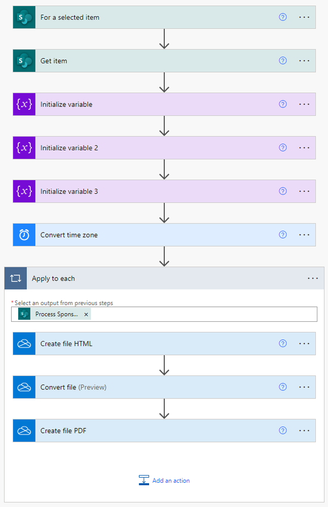Image resolution: width=328 pixels, height=507 pixels.
Task: Click the clock icon on 'Convert time zone'
Action: (x=24, y=235)
